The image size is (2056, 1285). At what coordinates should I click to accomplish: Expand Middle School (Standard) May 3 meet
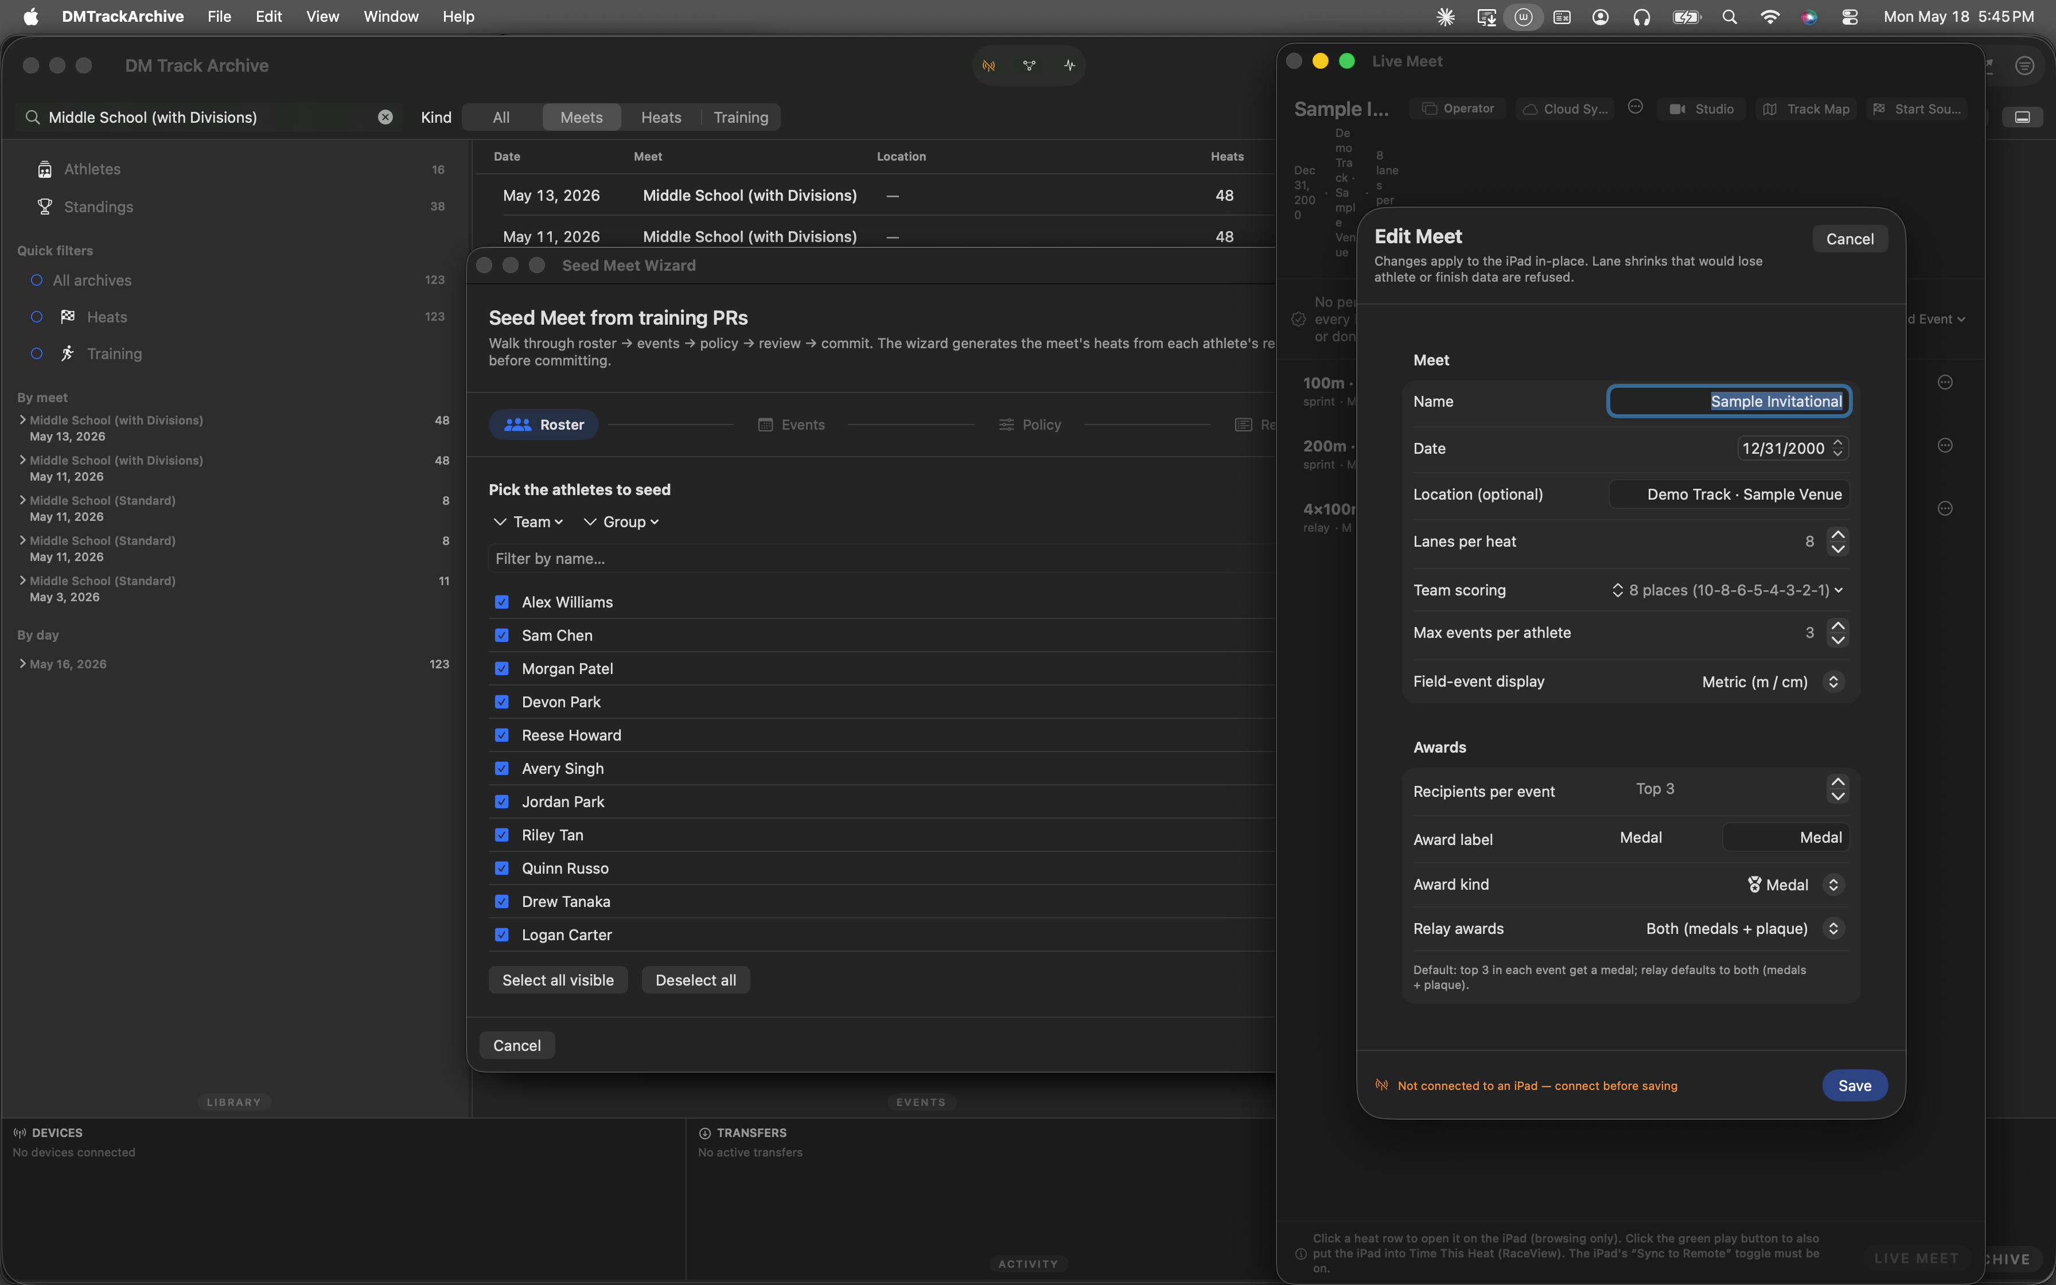click(x=22, y=581)
